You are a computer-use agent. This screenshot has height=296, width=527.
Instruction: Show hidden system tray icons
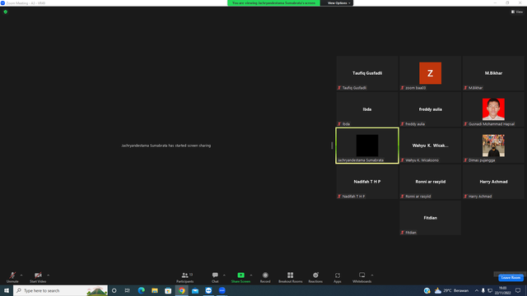[x=477, y=290]
